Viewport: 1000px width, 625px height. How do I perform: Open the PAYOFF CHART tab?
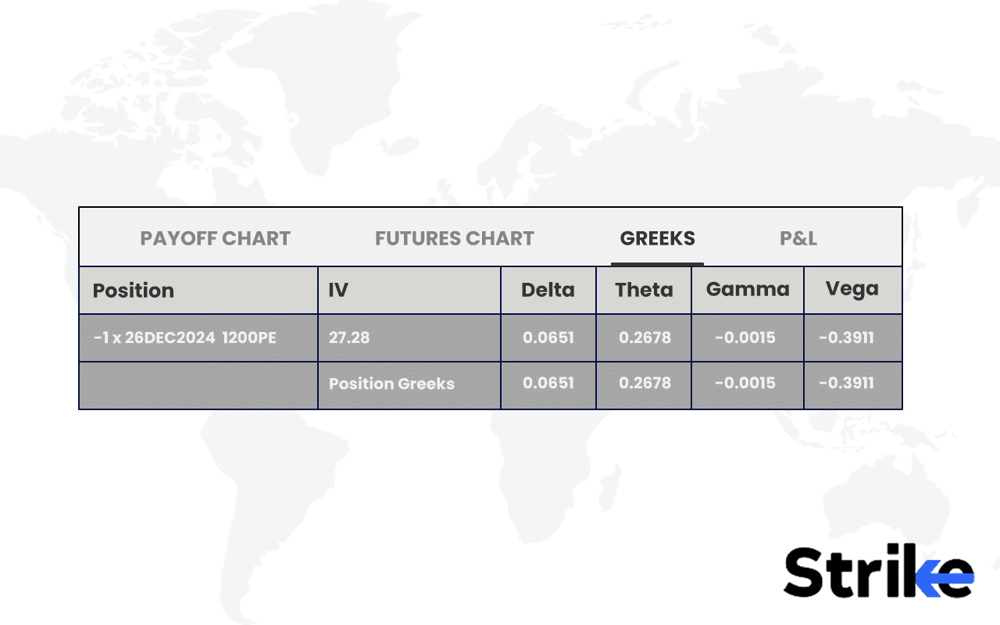click(215, 238)
